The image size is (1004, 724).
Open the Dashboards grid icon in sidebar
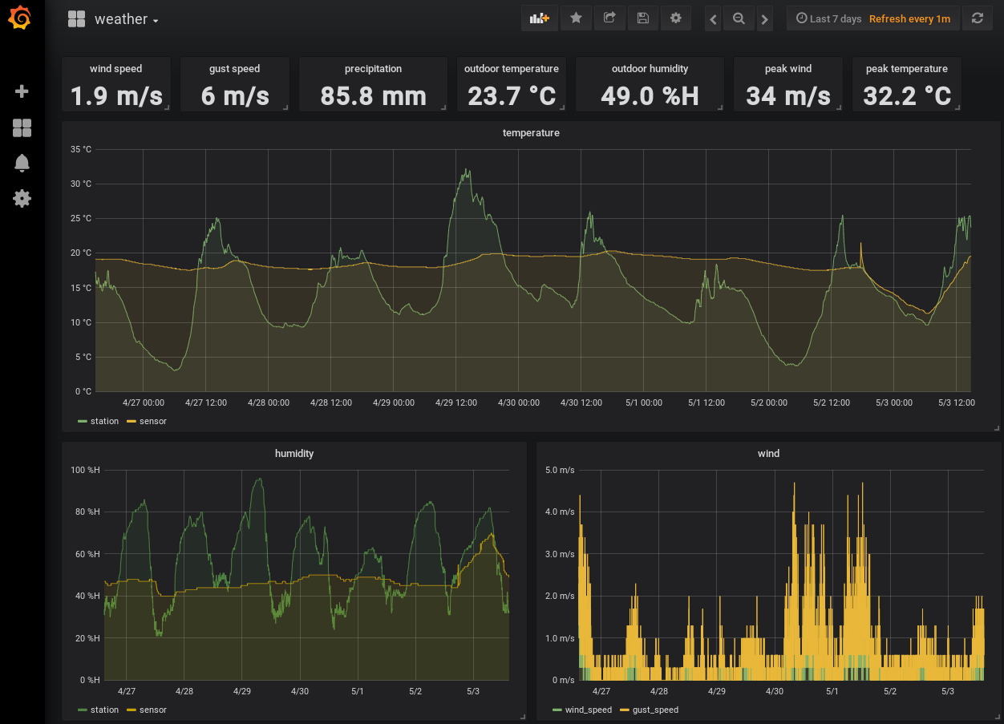(22, 127)
